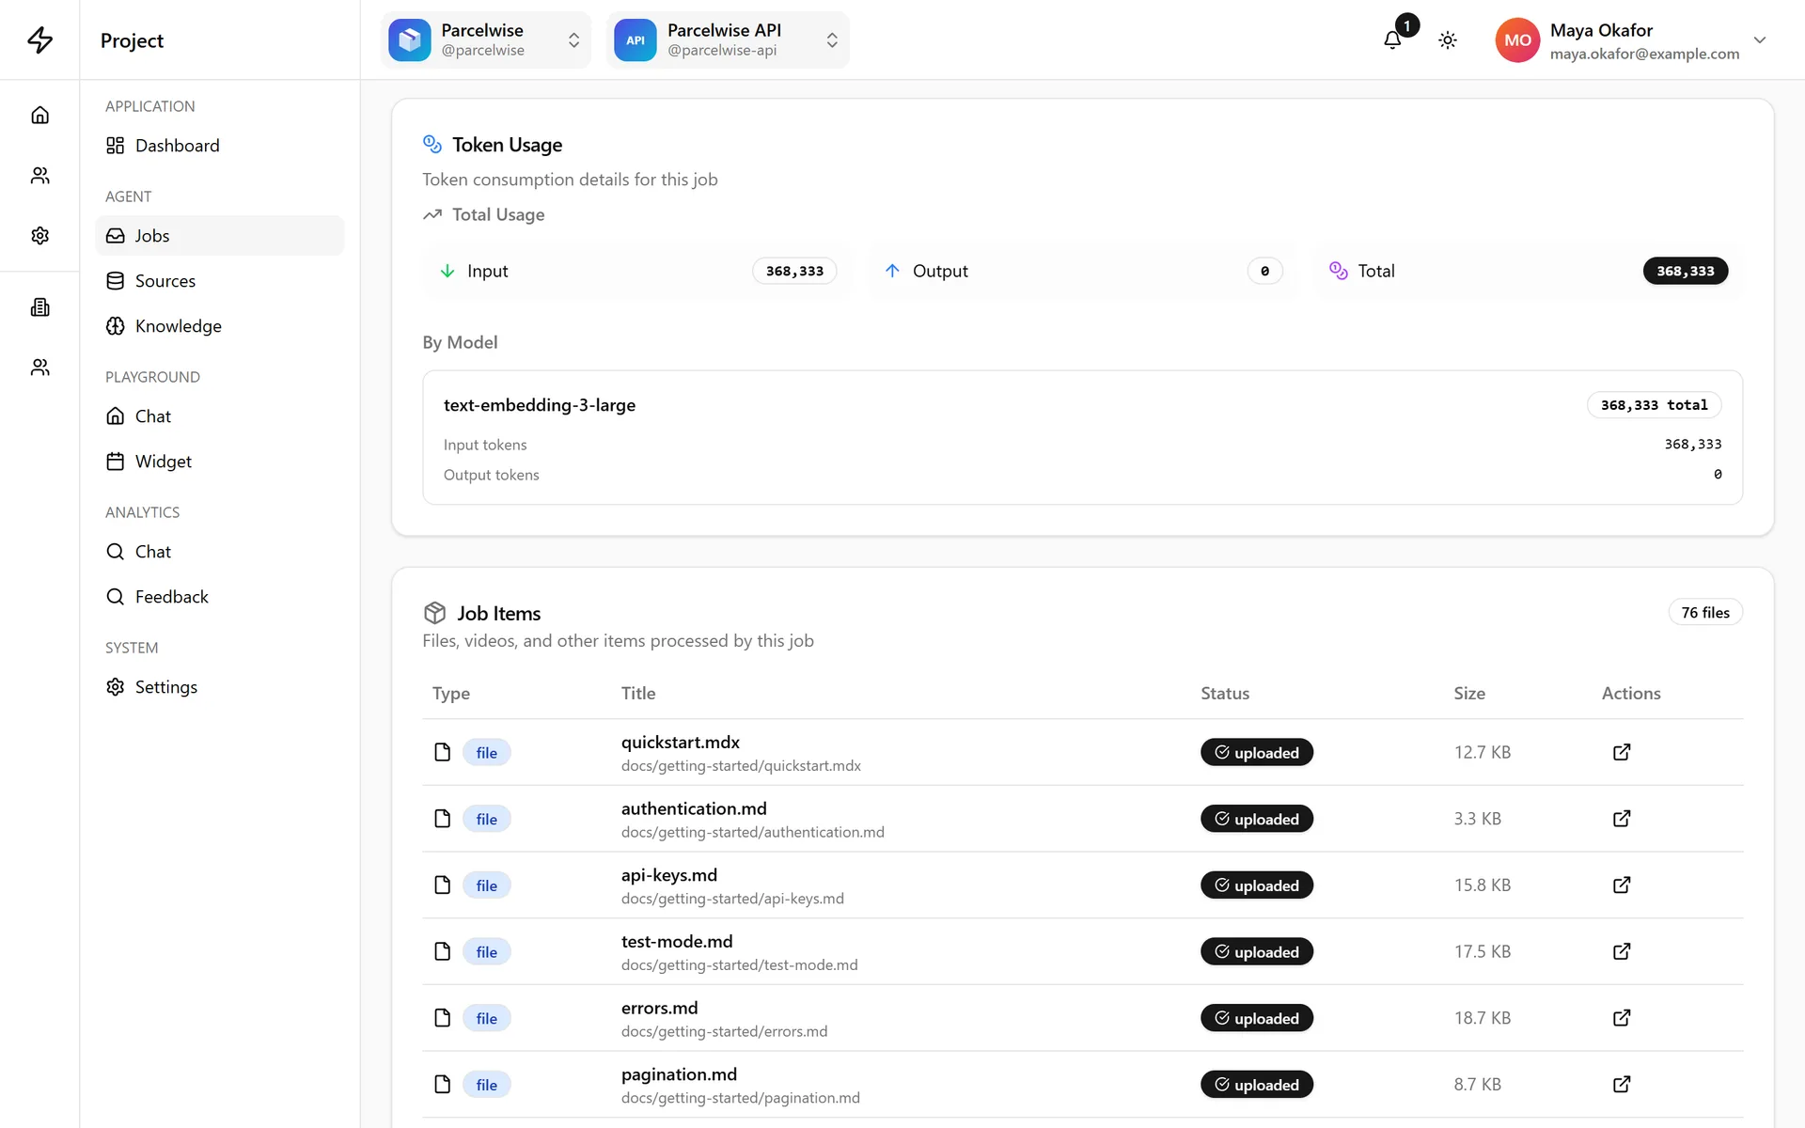View Analytics Feedback
The image size is (1805, 1128).
[x=219, y=597]
